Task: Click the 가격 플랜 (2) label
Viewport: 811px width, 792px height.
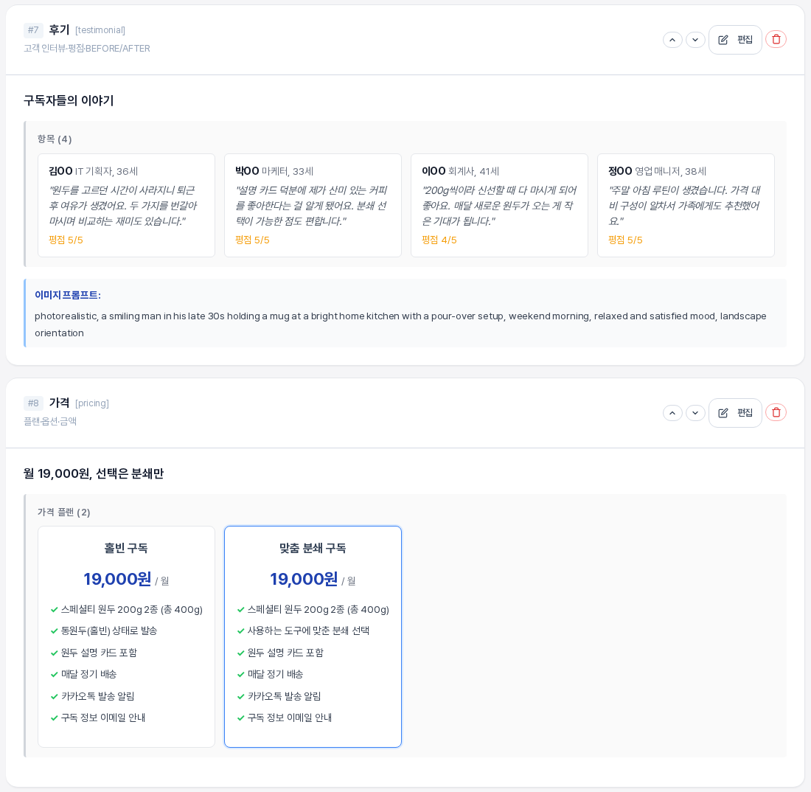Action: (63, 512)
